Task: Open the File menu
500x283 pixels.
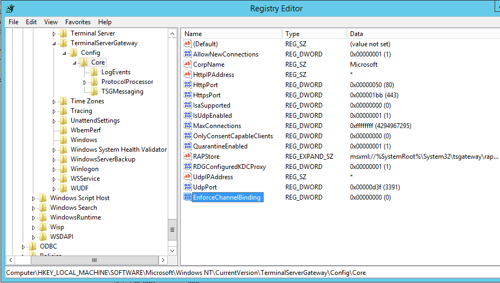Action: tap(13, 22)
